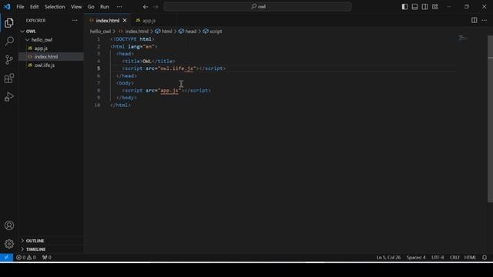Image resolution: width=493 pixels, height=277 pixels.
Task: Open the File menu
Action: click(x=20, y=7)
